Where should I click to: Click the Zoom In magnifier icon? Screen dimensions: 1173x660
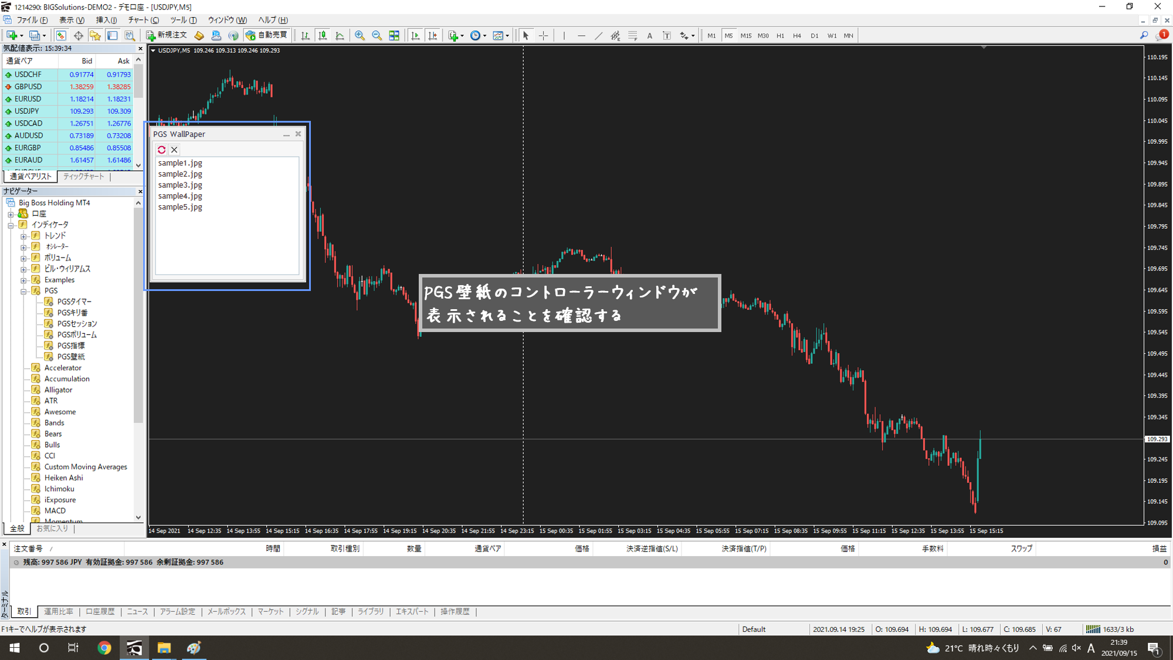coord(360,36)
